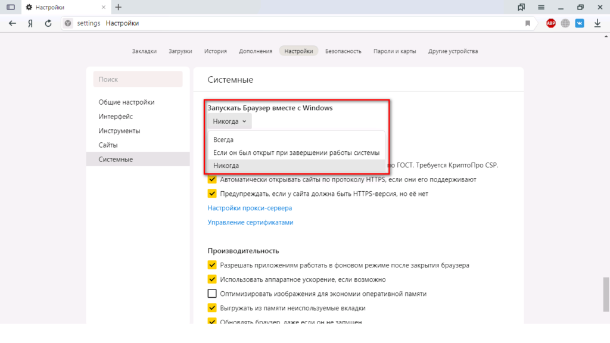The width and height of the screenshot is (610, 343).
Task: Enable image optimization for memory checkbox
Action: coord(212,294)
